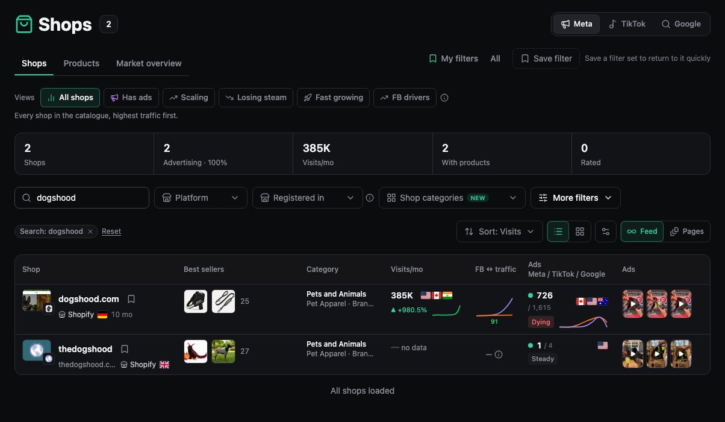Select Meta ad platform
725x422 pixels.
pyautogui.click(x=577, y=24)
